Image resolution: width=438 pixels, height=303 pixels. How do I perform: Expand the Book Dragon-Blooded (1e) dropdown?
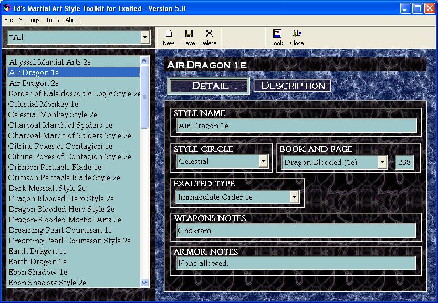382,162
